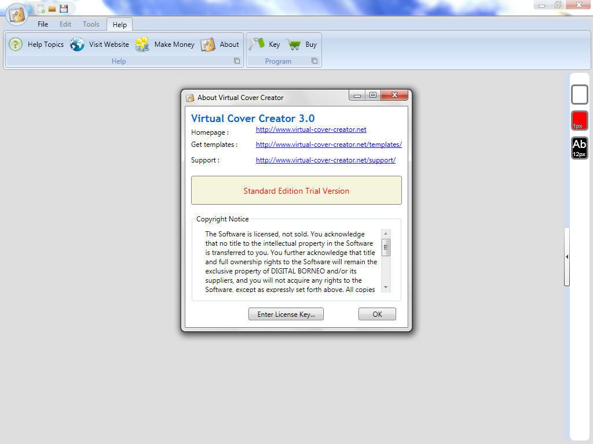The width and height of the screenshot is (593, 444).
Task: Click the Open folder quick access icon
Action: click(x=52, y=9)
